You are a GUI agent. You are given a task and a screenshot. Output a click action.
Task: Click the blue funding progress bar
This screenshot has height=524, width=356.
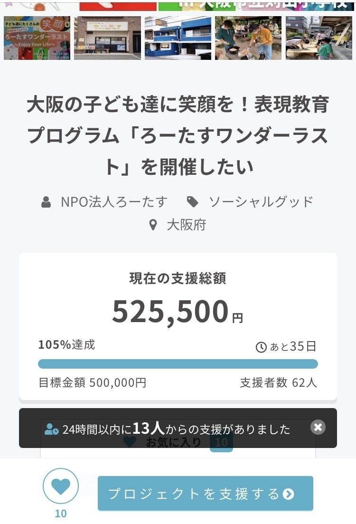coord(178,364)
